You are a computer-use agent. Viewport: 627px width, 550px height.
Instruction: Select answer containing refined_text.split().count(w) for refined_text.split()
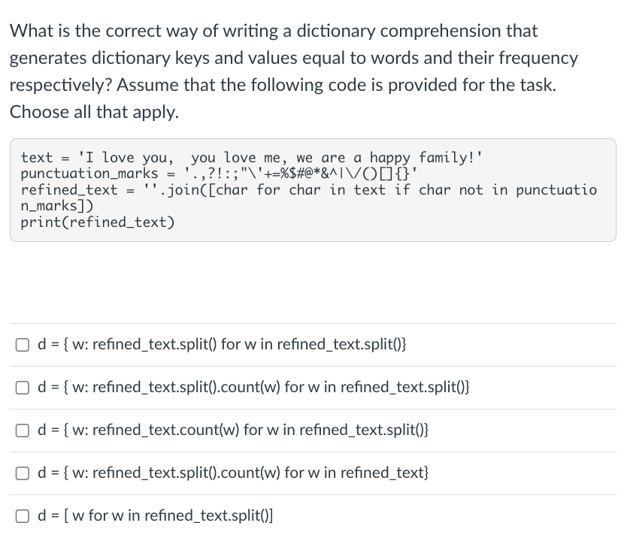tap(256, 387)
